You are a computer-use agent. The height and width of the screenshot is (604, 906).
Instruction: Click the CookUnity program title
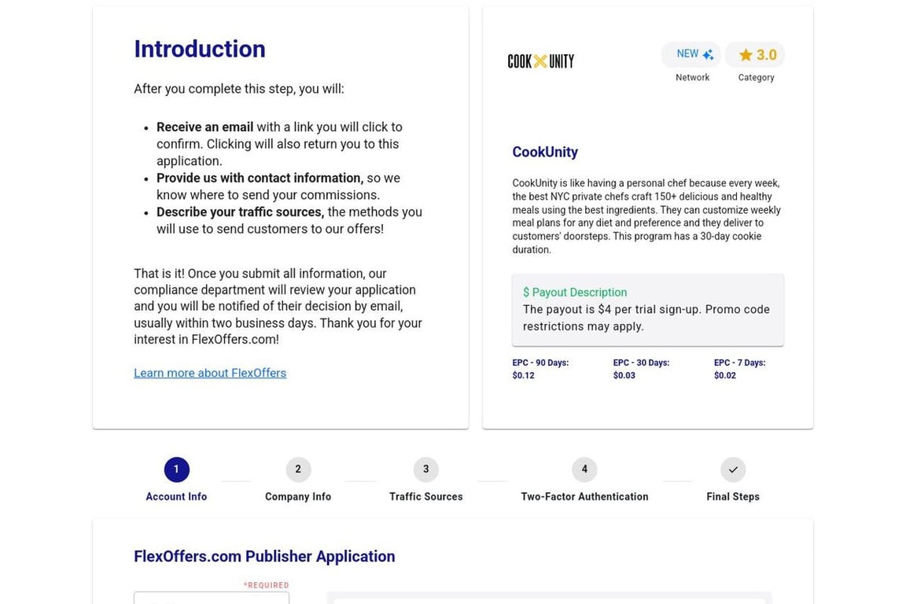[x=545, y=152]
